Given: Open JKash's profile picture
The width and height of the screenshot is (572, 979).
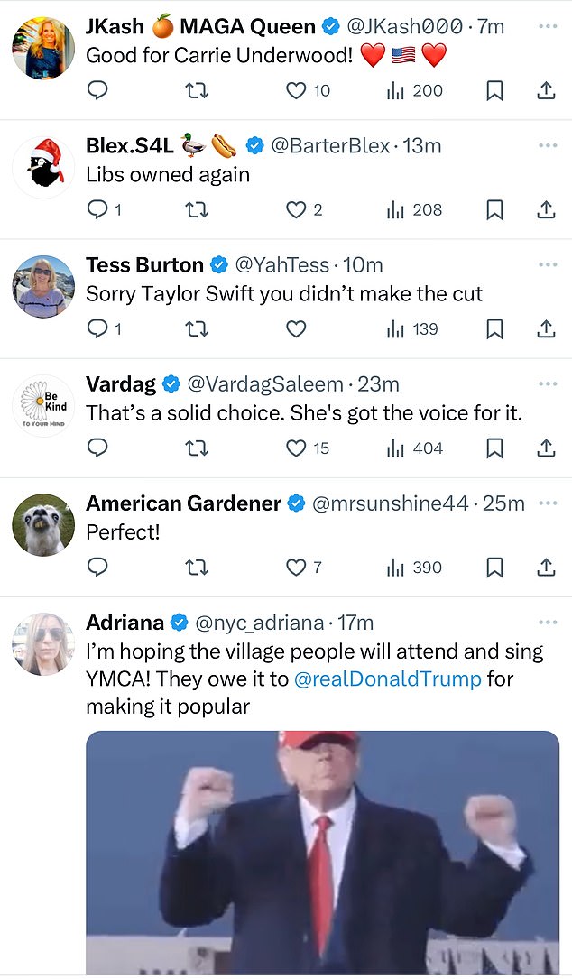Looking at the screenshot, I should coord(43,48).
